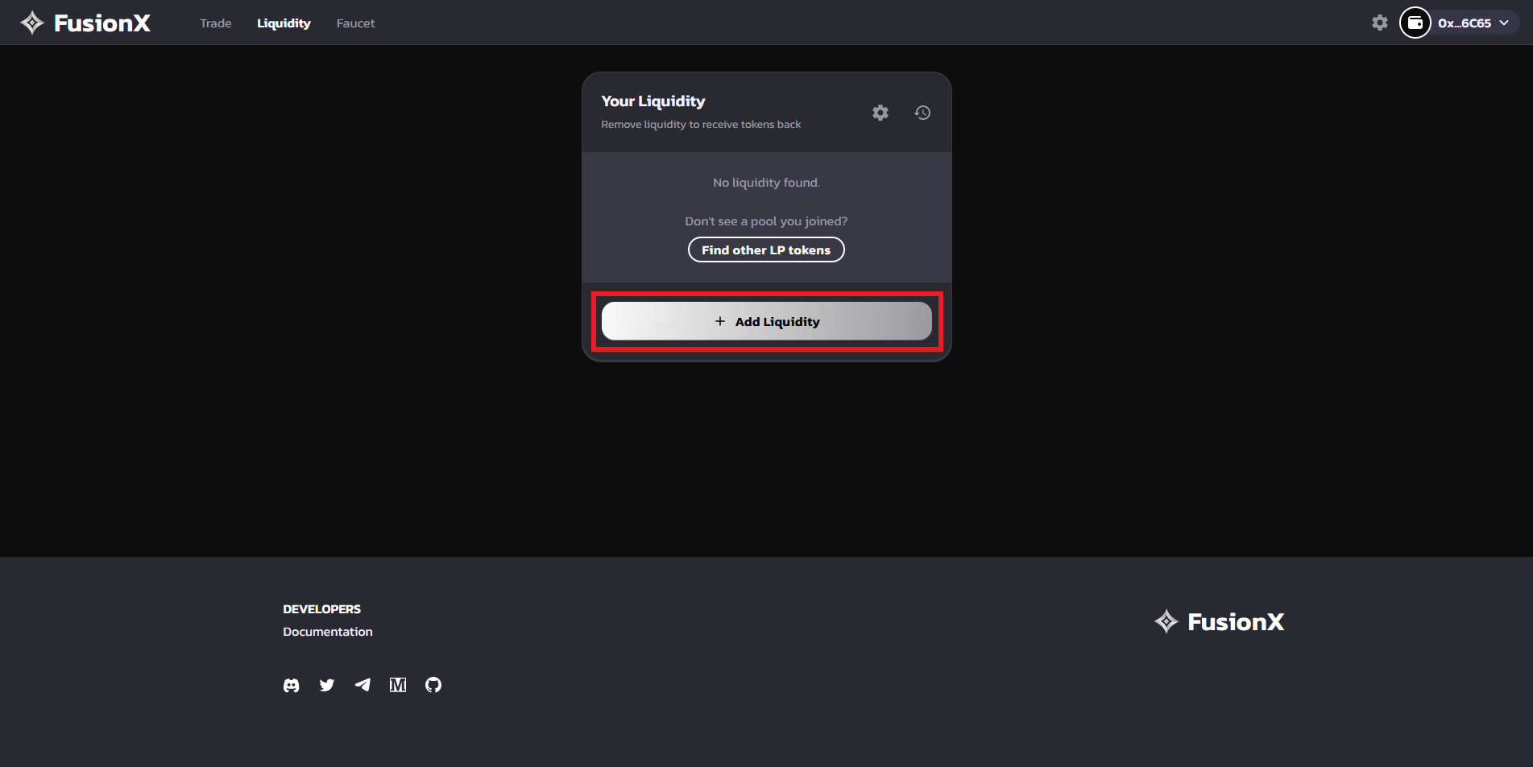Open the Medium blog icon
The image size is (1533, 767).
click(x=398, y=685)
